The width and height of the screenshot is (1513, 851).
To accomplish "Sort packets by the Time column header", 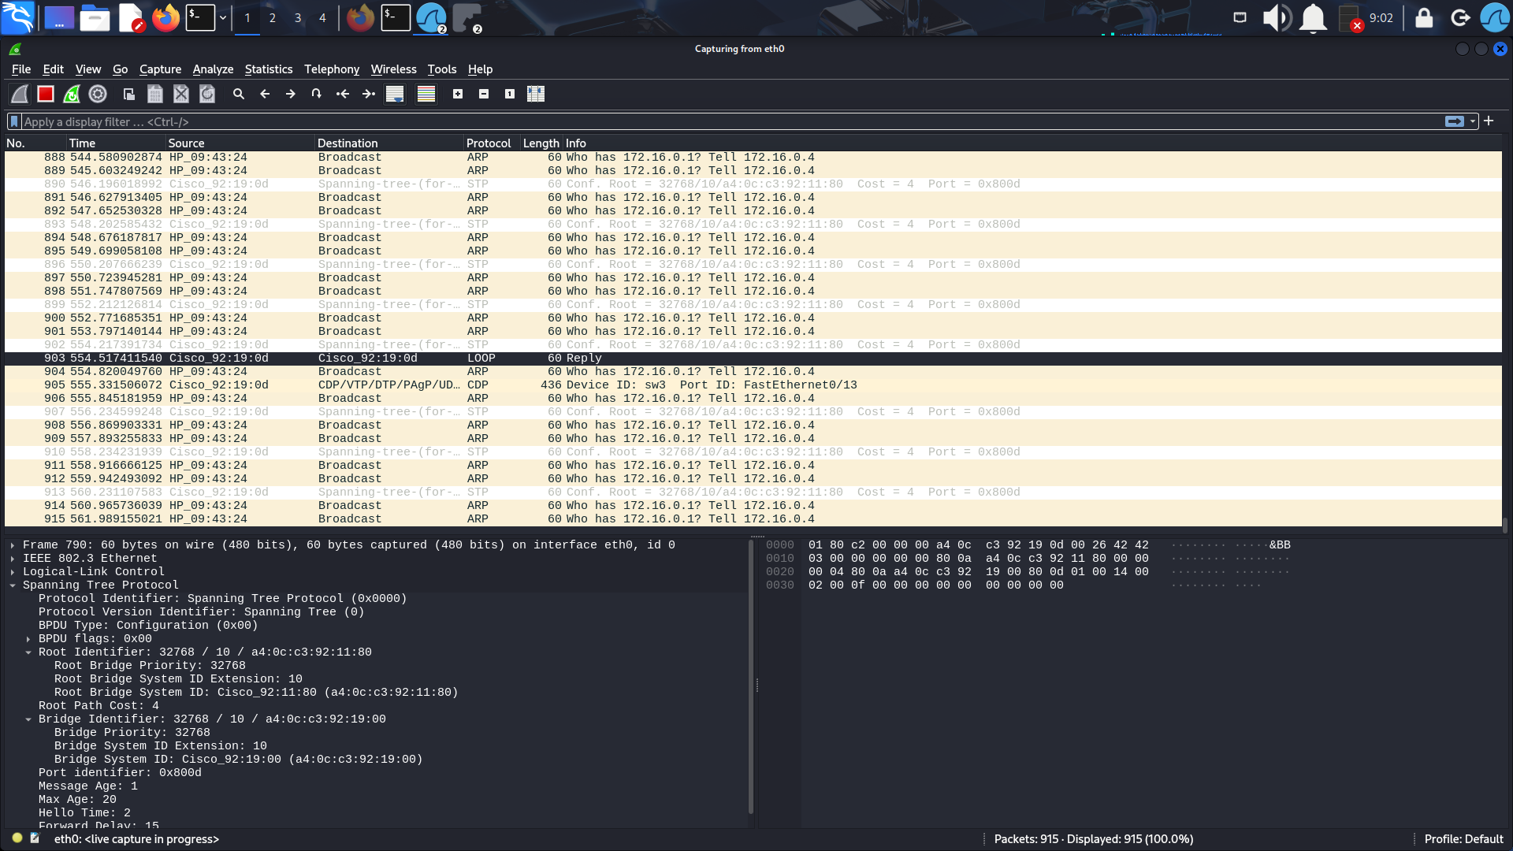I will pyautogui.click(x=116, y=143).
